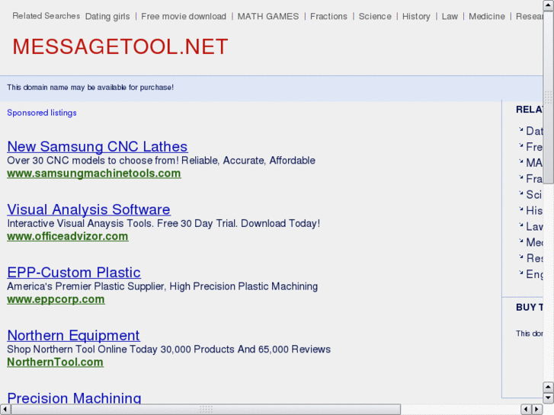The image size is (554, 415).
Task: Open the Precision Machining listing
Action: pos(74,397)
